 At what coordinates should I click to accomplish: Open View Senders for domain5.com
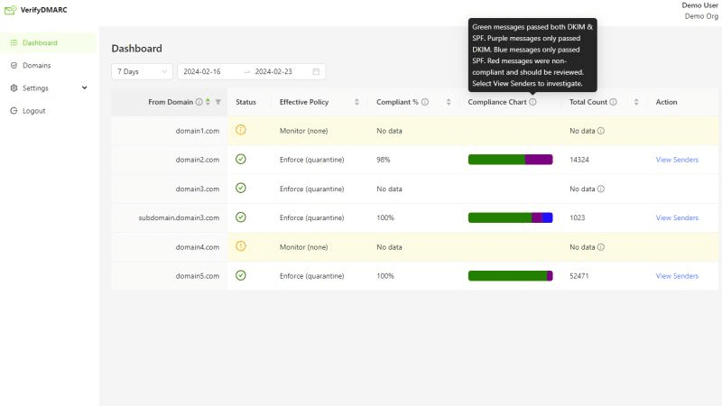coord(676,276)
